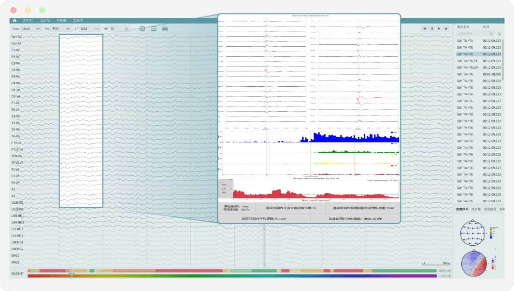Select the F3-AV channel label
The image size is (514, 291).
(x=15, y=50)
